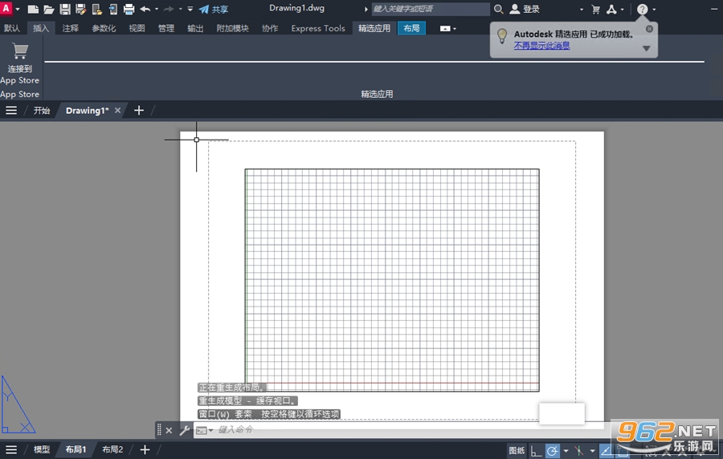
Task: Click the Help question mark icon
Action: [643, 9]
